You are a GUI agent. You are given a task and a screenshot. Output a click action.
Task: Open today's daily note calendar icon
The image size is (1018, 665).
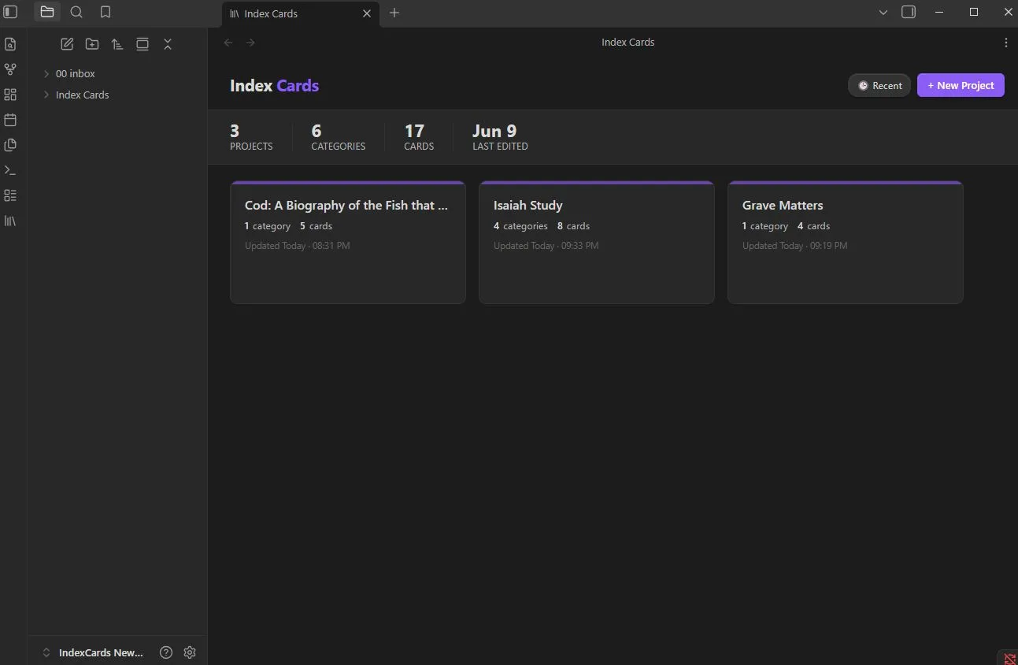10,120
